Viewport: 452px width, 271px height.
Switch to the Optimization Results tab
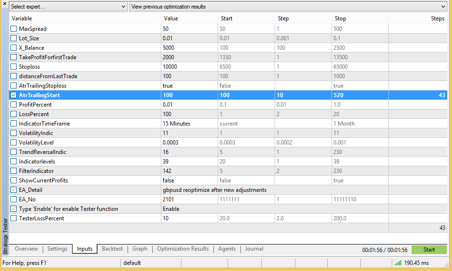[183, 249]
